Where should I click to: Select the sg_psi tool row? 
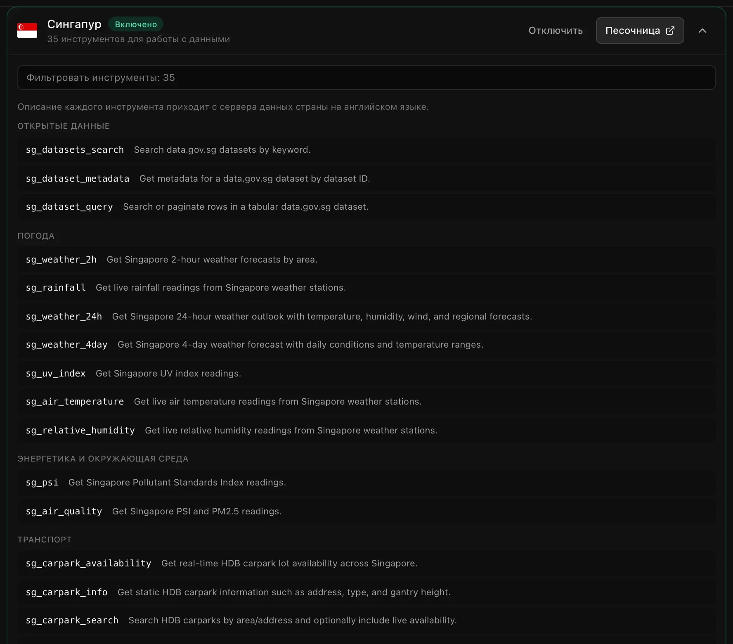click(x=366, y=482)
